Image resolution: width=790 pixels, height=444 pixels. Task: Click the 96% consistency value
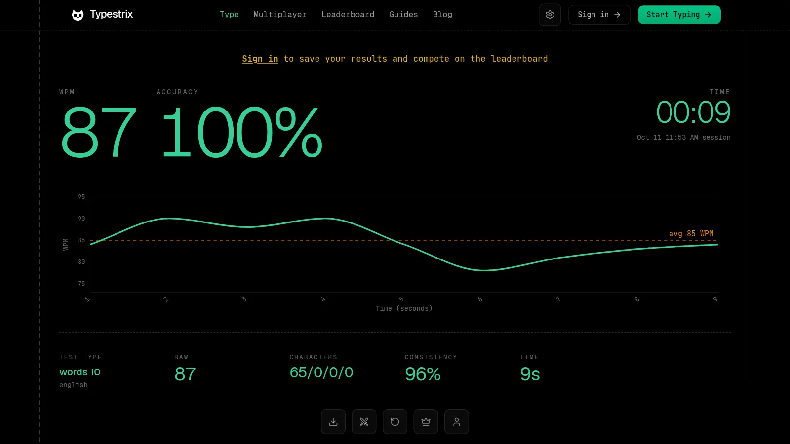pos(423,374)
